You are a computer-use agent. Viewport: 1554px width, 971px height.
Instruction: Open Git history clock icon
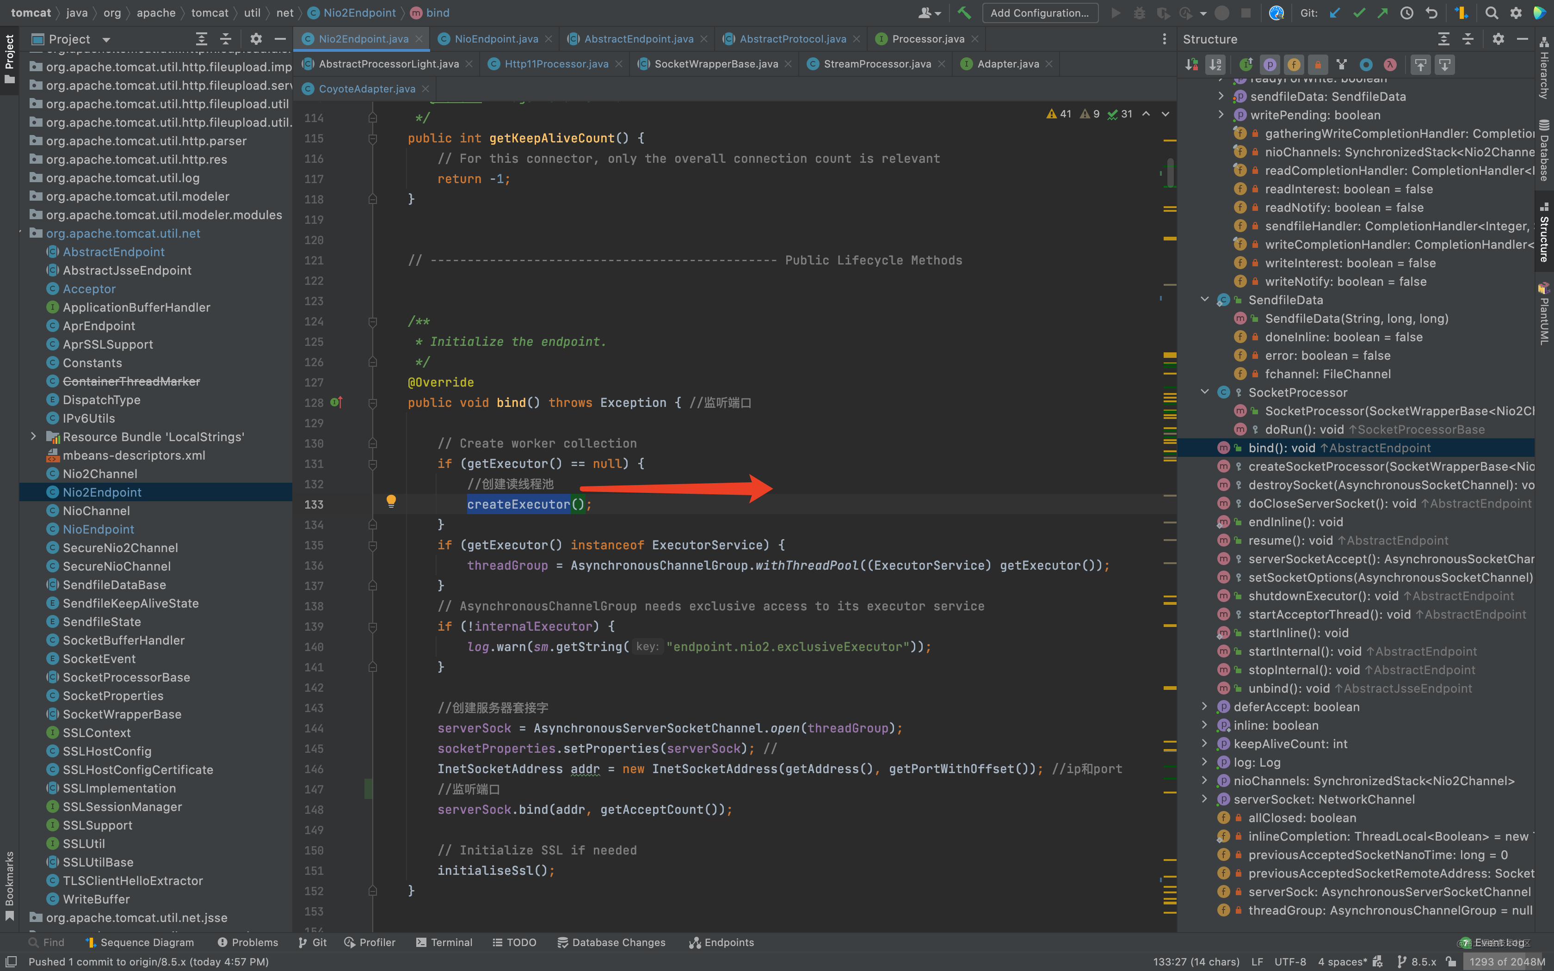[1407, 13]
